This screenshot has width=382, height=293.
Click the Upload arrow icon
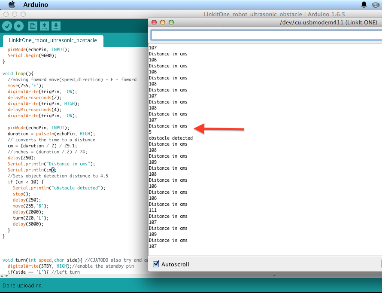[18, 26]
